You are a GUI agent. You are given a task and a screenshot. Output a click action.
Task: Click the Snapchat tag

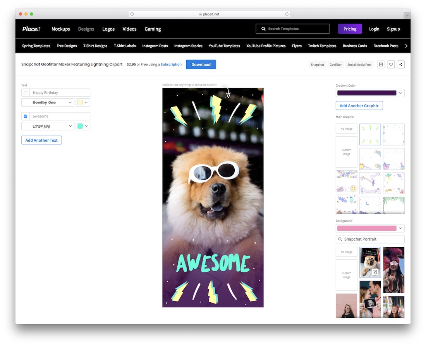(317, 65)
